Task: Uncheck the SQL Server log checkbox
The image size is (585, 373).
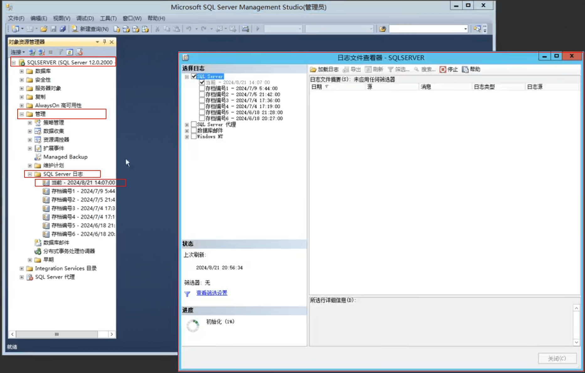Action: tap(194, 76)
